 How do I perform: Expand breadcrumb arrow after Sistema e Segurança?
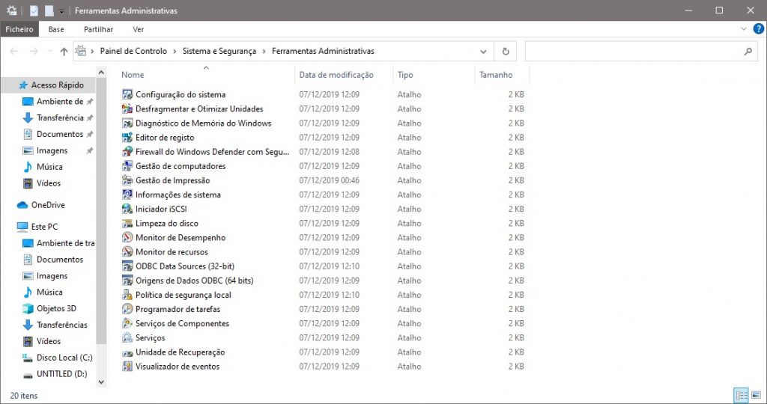[264, 52]
